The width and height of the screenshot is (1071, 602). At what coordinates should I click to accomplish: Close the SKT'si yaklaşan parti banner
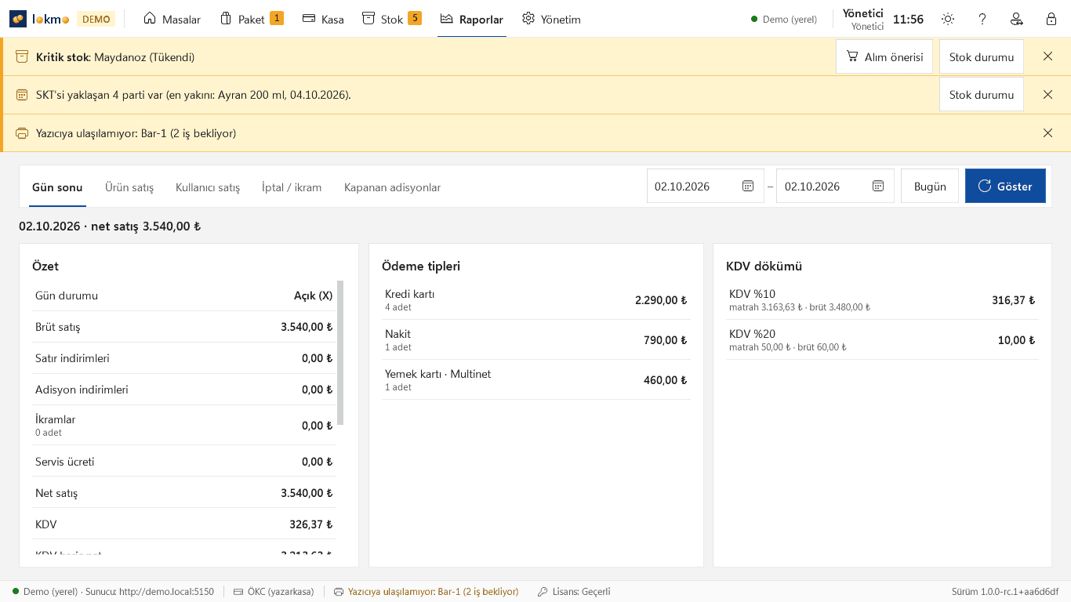point(1047,94)
